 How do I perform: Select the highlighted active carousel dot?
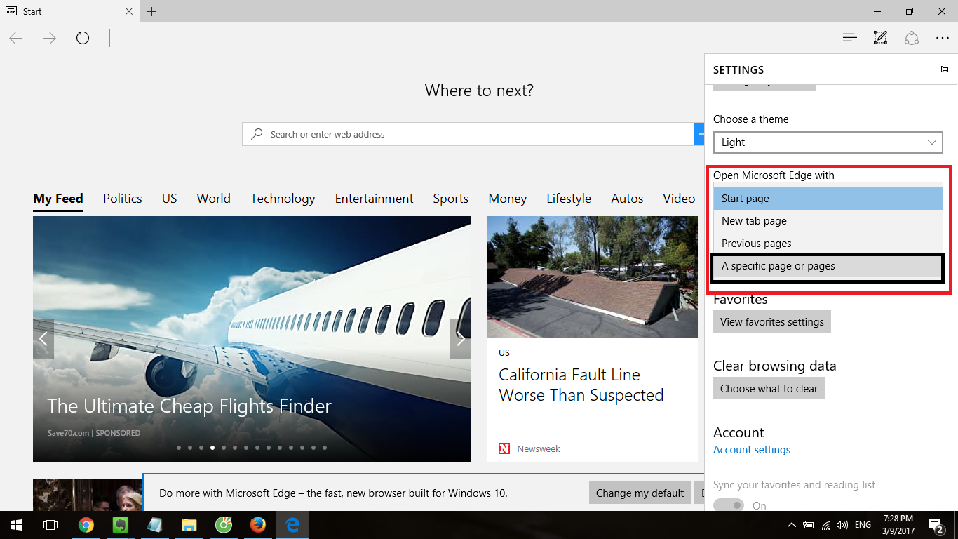212,447
